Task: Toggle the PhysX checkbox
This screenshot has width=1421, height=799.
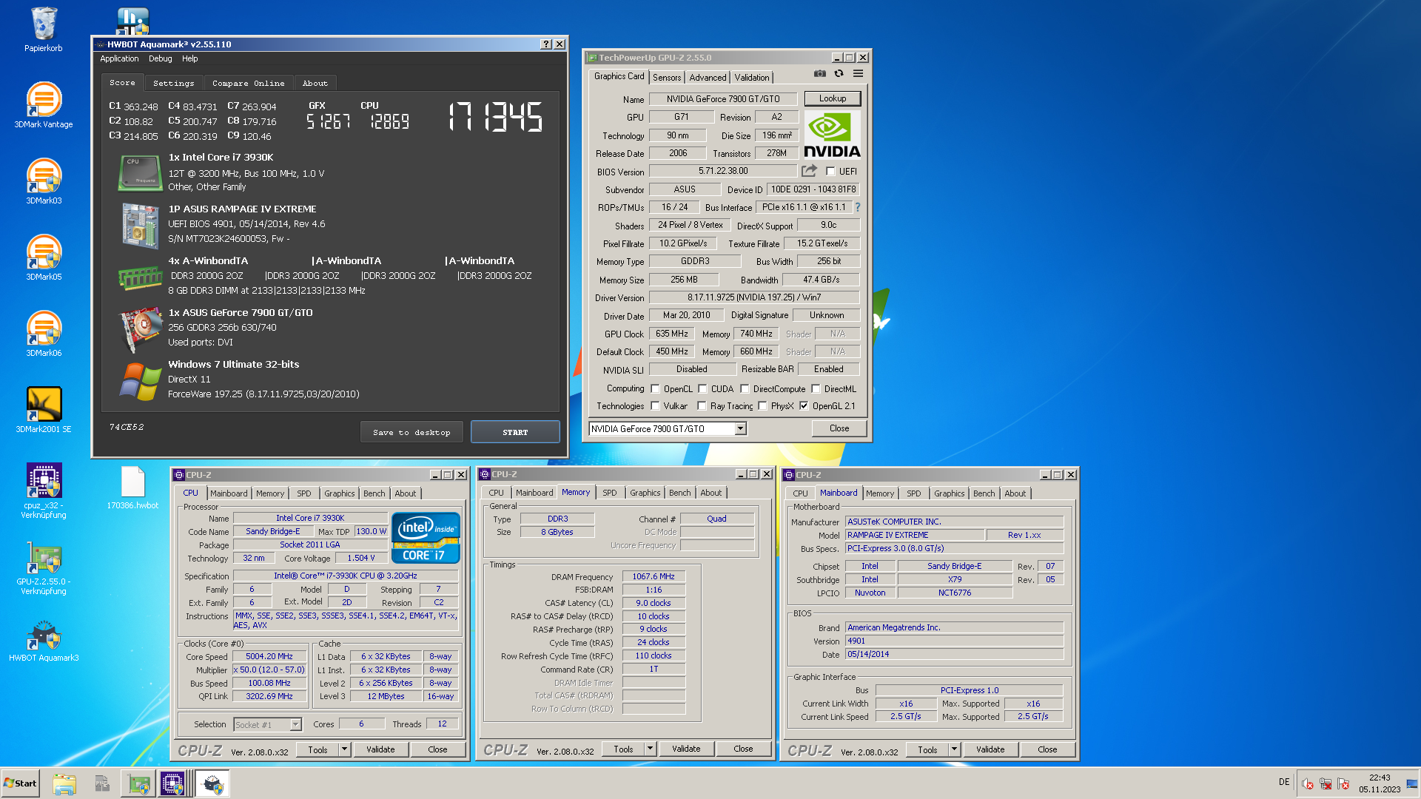Action: 762,406
